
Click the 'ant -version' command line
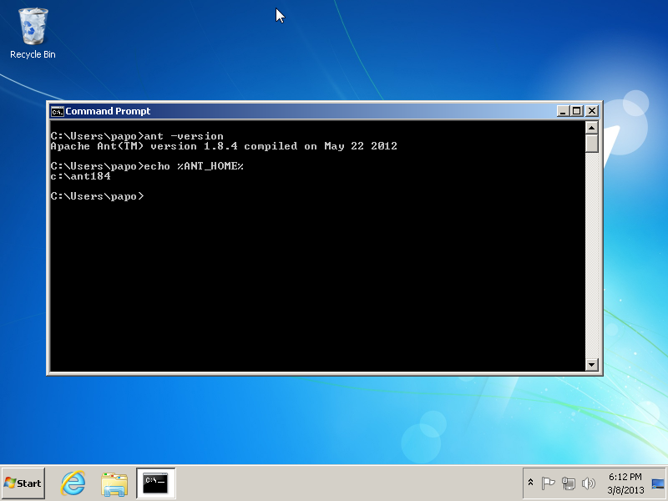click(137, 136)
